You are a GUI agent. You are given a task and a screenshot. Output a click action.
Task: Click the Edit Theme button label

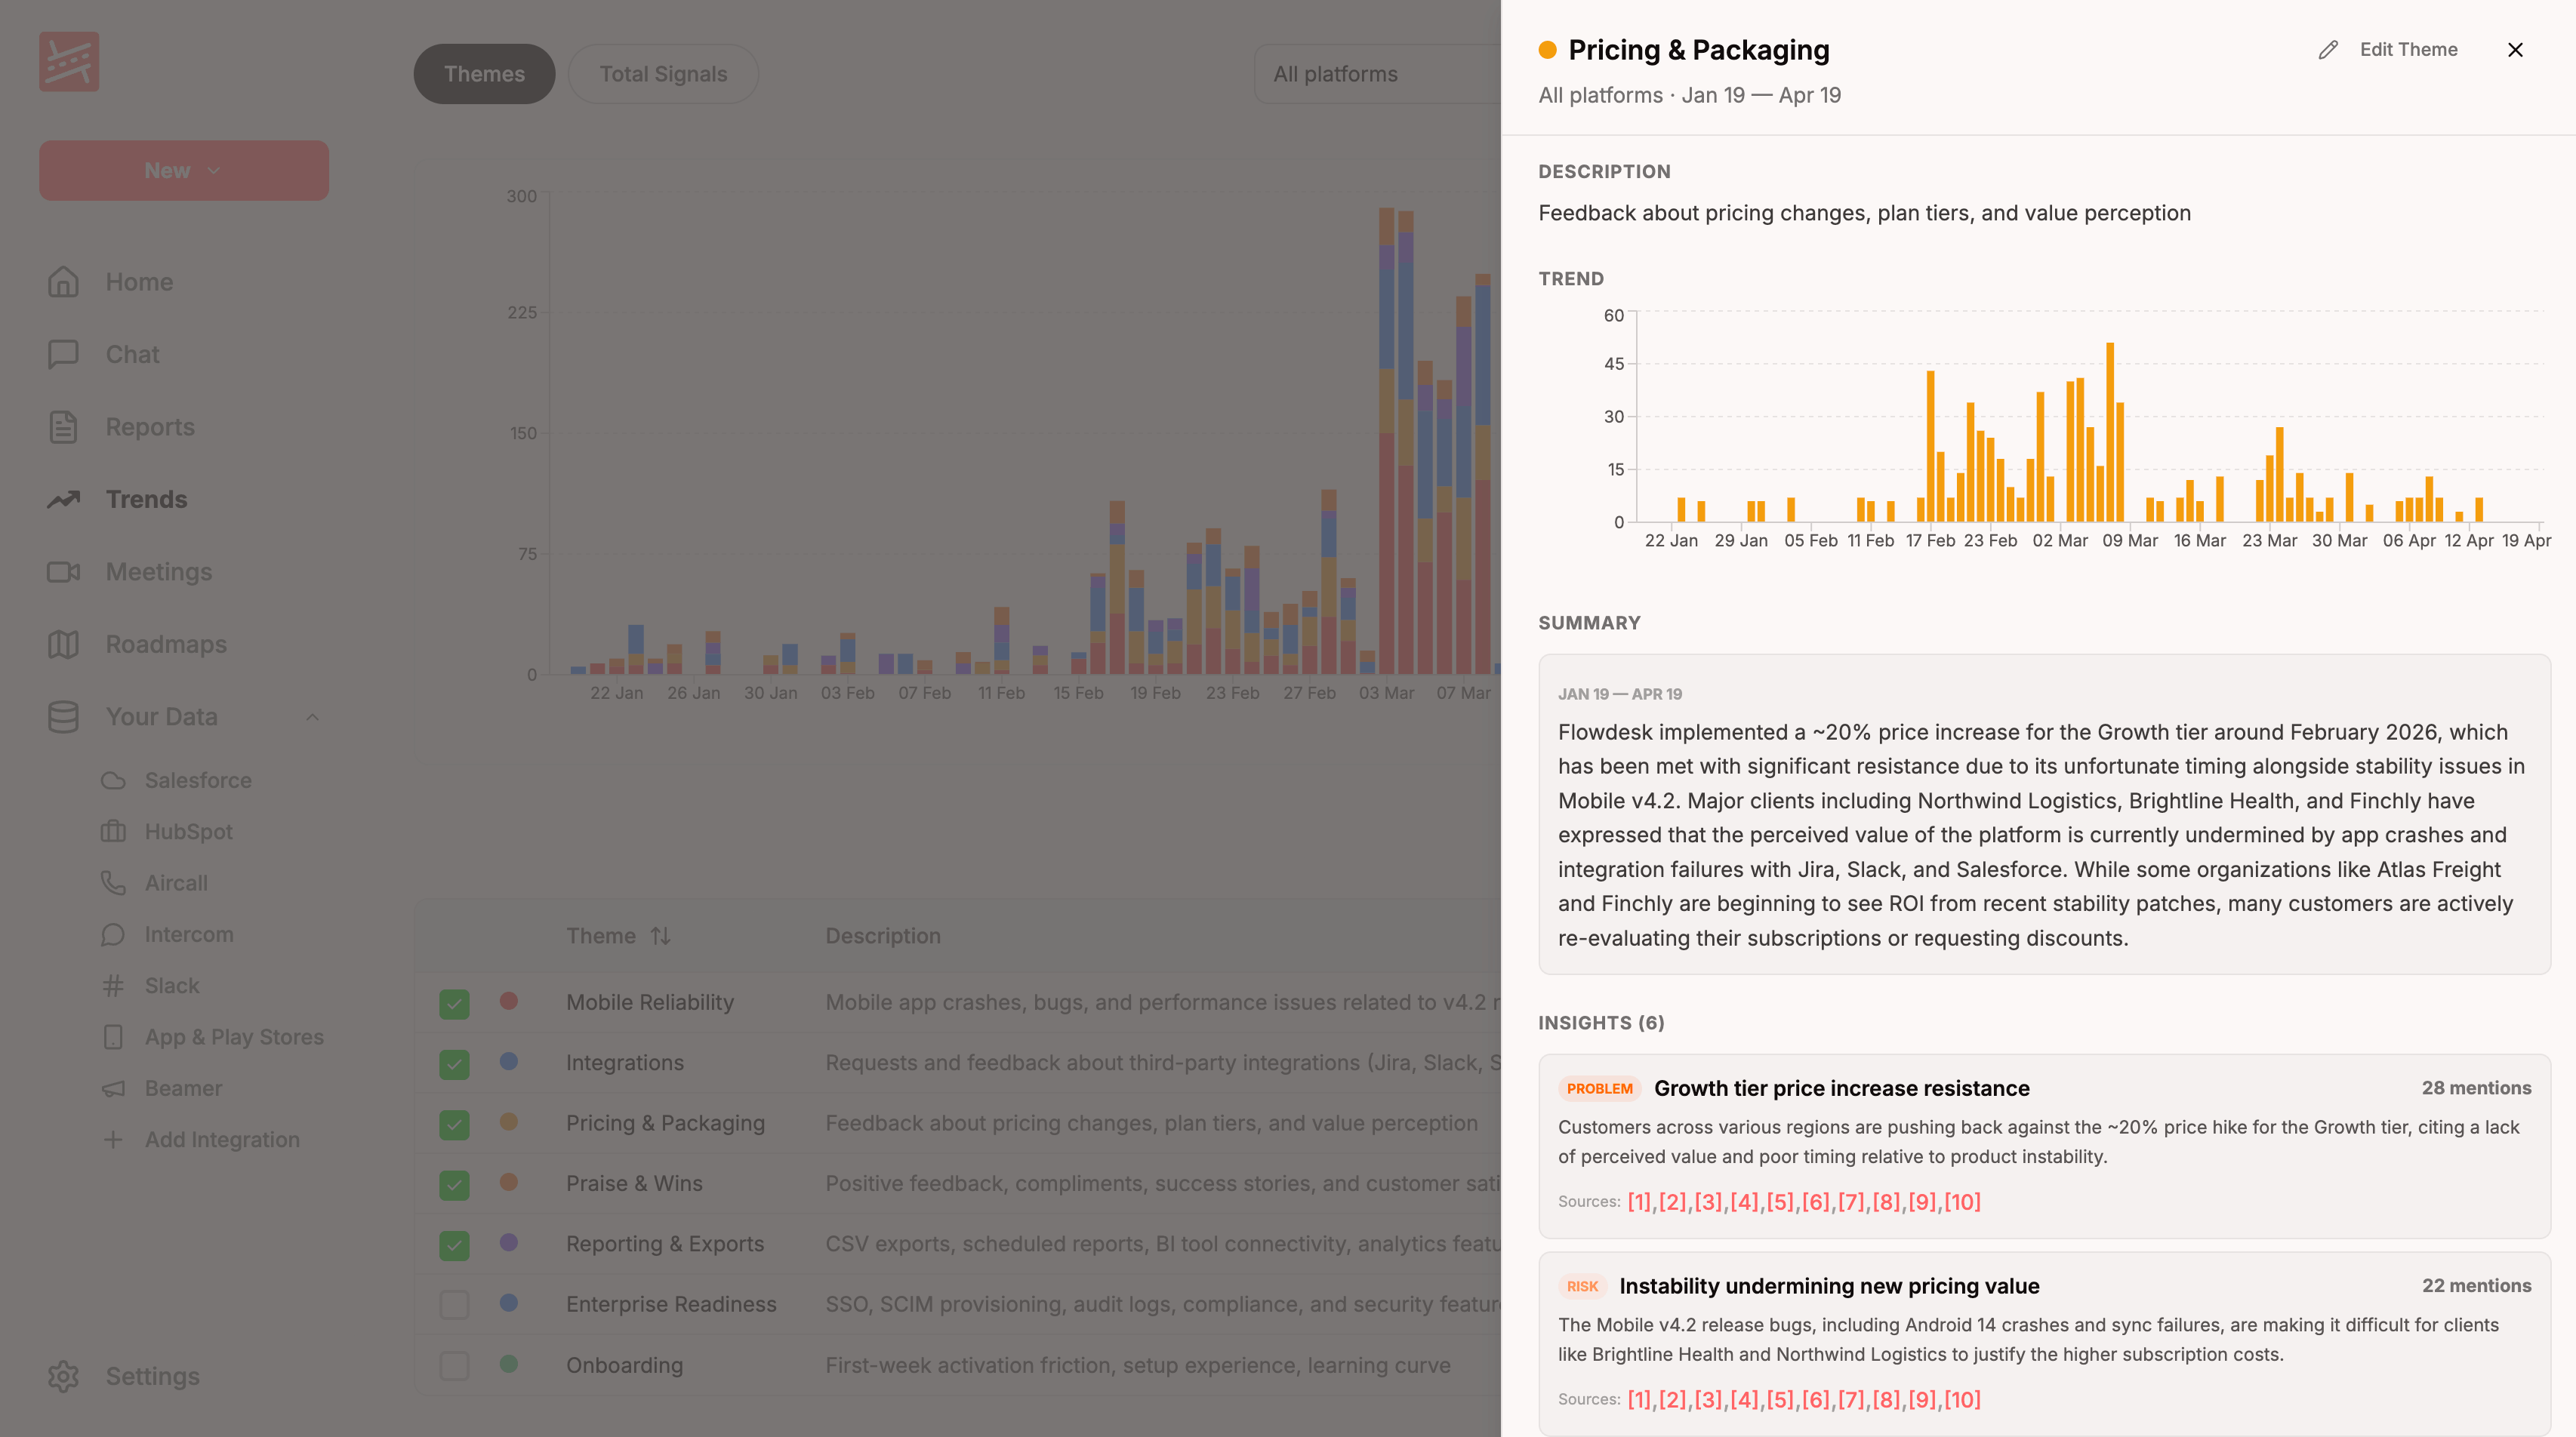click(x=2408, y=50)
